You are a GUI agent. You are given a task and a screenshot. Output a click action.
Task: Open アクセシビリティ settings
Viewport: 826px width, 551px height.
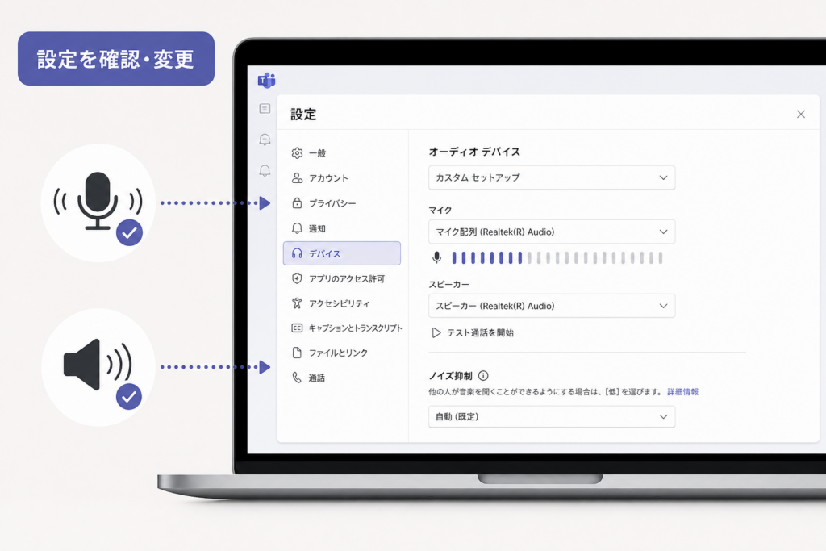(342, 303)
